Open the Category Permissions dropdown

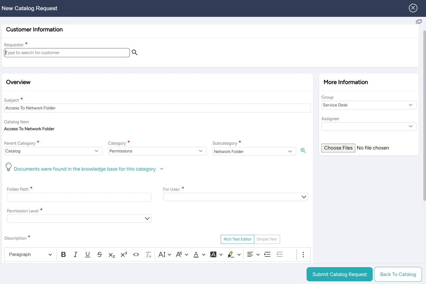(157, 151)
